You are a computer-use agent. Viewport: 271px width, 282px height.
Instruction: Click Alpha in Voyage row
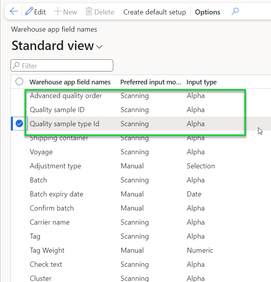tap(196, 152)
